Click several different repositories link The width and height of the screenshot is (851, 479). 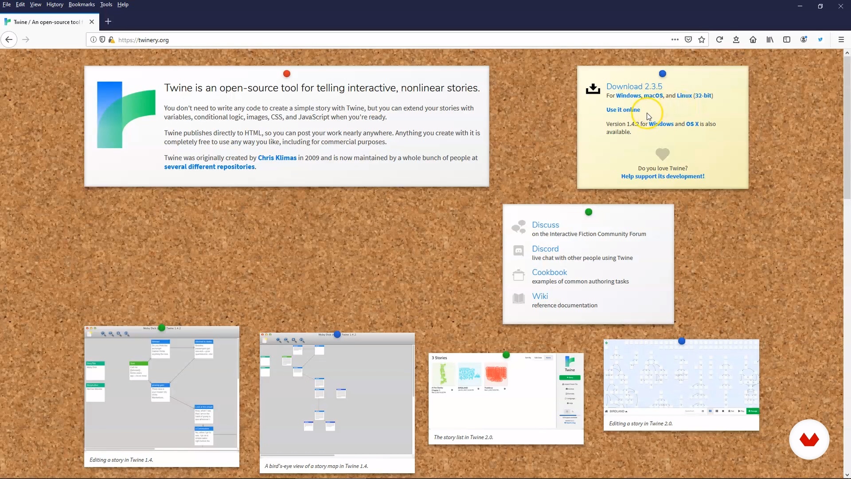[209, 166]
